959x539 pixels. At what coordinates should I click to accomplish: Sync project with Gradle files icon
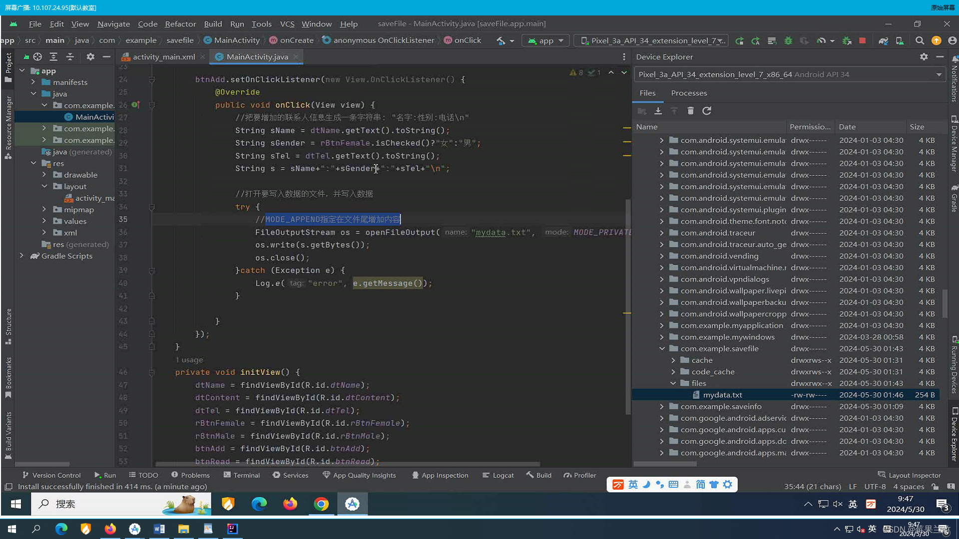pos(883,40)
